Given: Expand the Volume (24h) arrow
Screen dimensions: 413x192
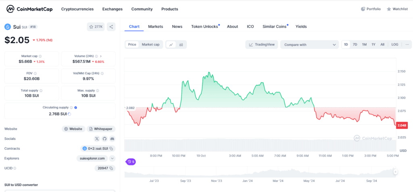Looking at the screenshot, I should pos(101,56).
